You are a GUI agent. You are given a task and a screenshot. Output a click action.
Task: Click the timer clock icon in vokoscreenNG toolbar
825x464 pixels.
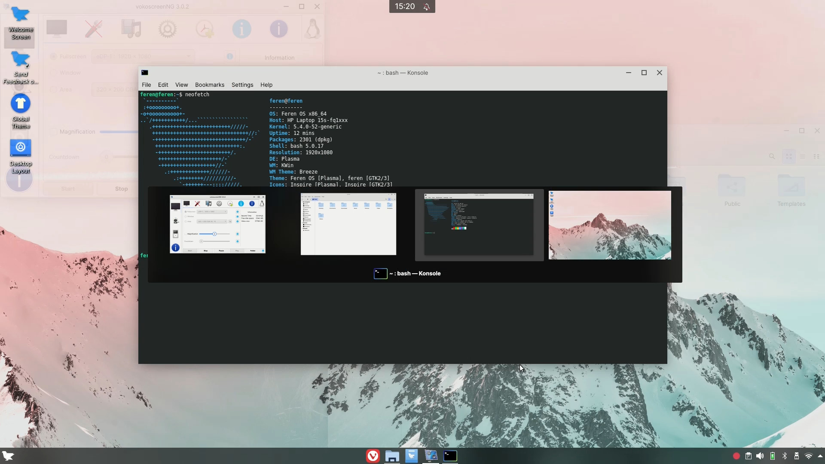click(205, 28)
